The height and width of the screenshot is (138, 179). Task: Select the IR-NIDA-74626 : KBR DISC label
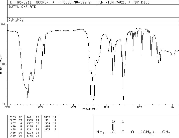coord(124,2)
